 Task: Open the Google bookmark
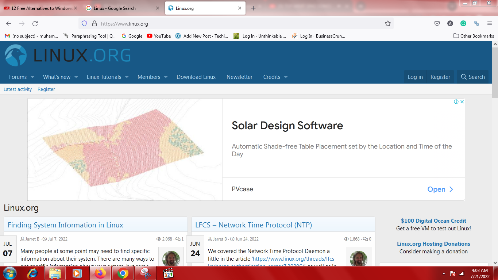[x=132, y=36]
